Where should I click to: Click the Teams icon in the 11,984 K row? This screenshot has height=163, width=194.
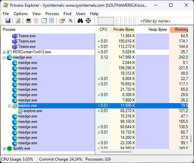point(15,36)
